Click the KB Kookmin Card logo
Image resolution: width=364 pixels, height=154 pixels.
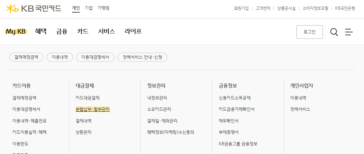[x=34, y=8]
